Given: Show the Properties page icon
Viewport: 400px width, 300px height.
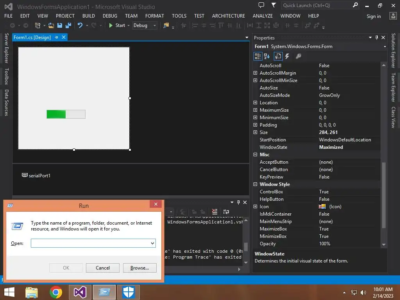Looking at the screenshot, I should pyautogui.click(x=278, y=56).
